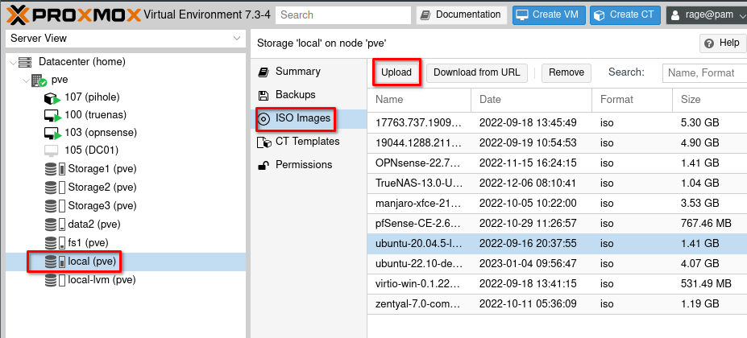Click the Name, Format search field

coord(704,73)
